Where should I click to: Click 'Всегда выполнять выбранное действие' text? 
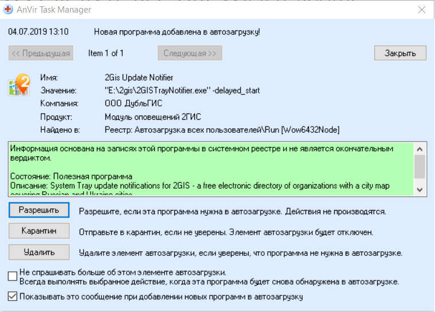(209, 282)
